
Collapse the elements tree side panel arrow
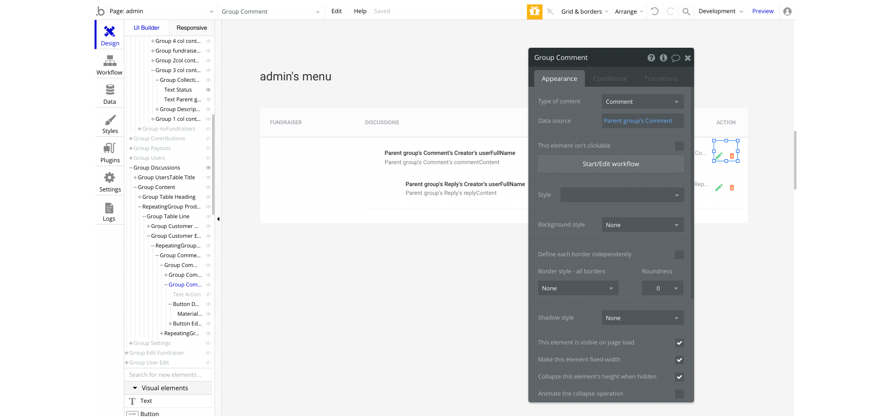click(218, 219)
